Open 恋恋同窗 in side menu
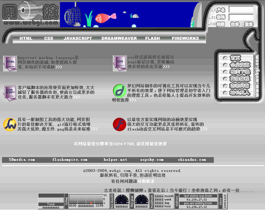Image resolution: width=265 pixels, height=210 pixels. point(240,86)
